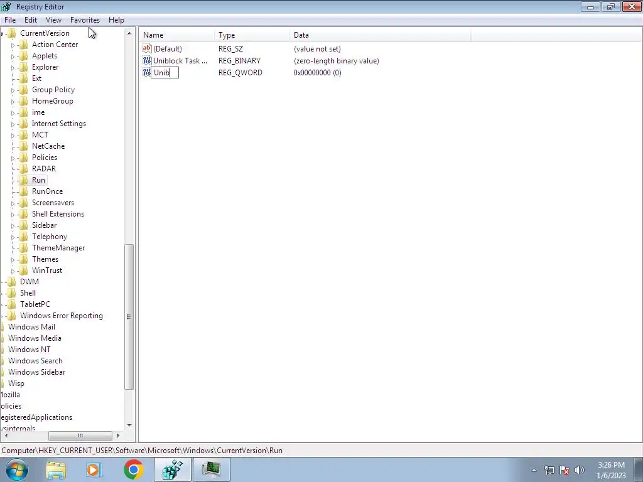Screen dimensions: 643x482
Task: Sort values by Type column header
Action: click(x=252, y=35)
